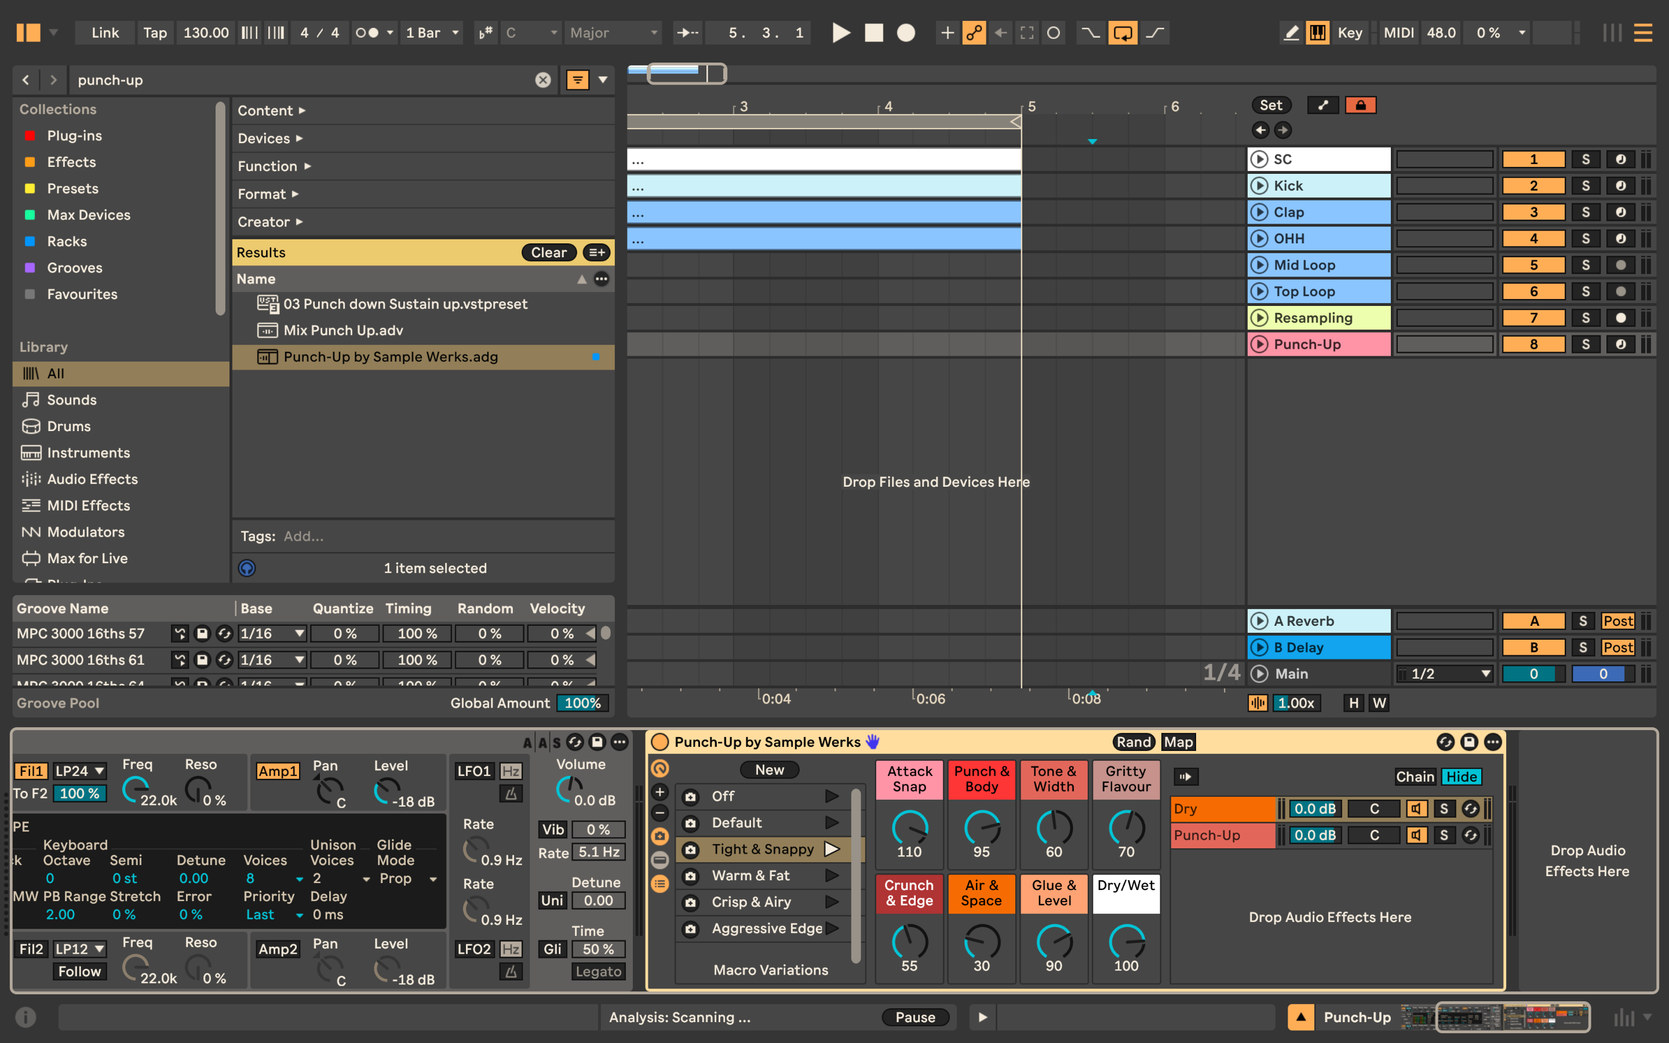Toggle the arrangement Loop switch
1669x1043 pixels.
click(1122, 32)
